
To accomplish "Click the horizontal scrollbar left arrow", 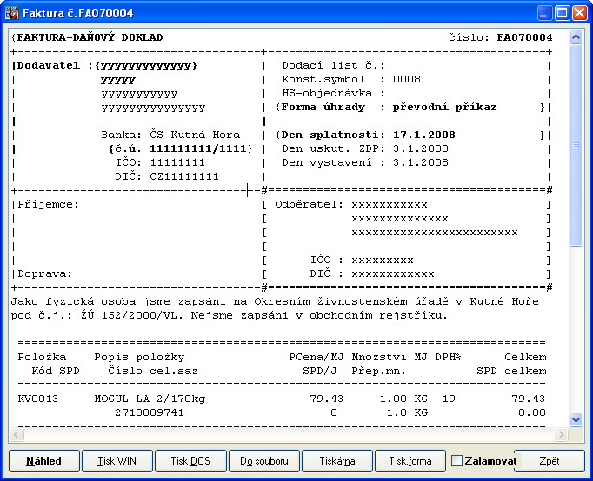I will coord(16,435).
